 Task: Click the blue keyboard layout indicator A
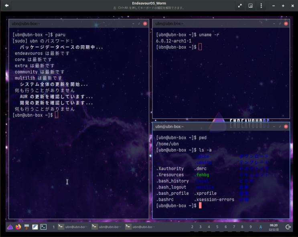point(260,227)
